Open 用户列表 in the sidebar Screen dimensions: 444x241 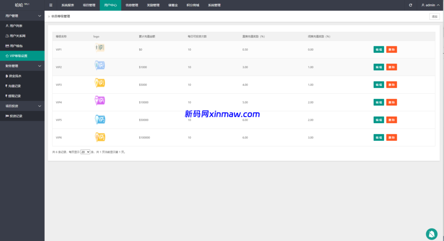[22, 26]
